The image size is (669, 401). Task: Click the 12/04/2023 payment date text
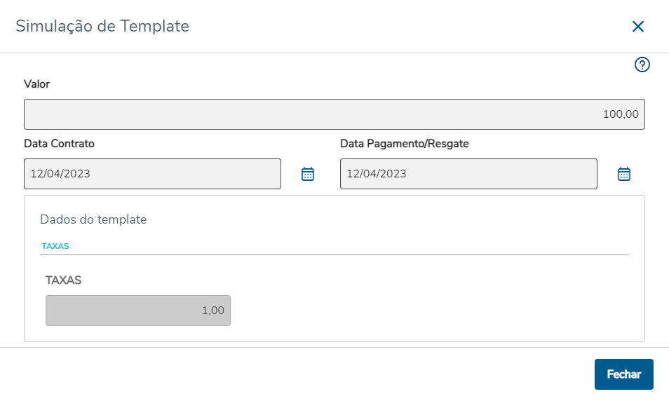point(377,174)
